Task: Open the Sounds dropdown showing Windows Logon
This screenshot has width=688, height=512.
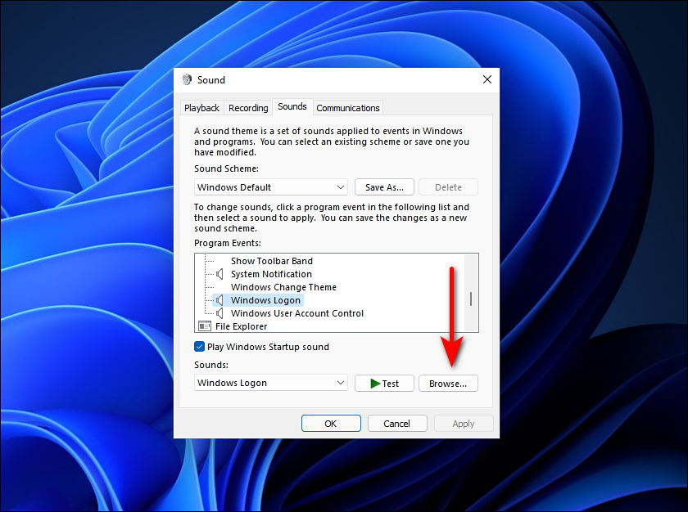Action: (271, 383)
